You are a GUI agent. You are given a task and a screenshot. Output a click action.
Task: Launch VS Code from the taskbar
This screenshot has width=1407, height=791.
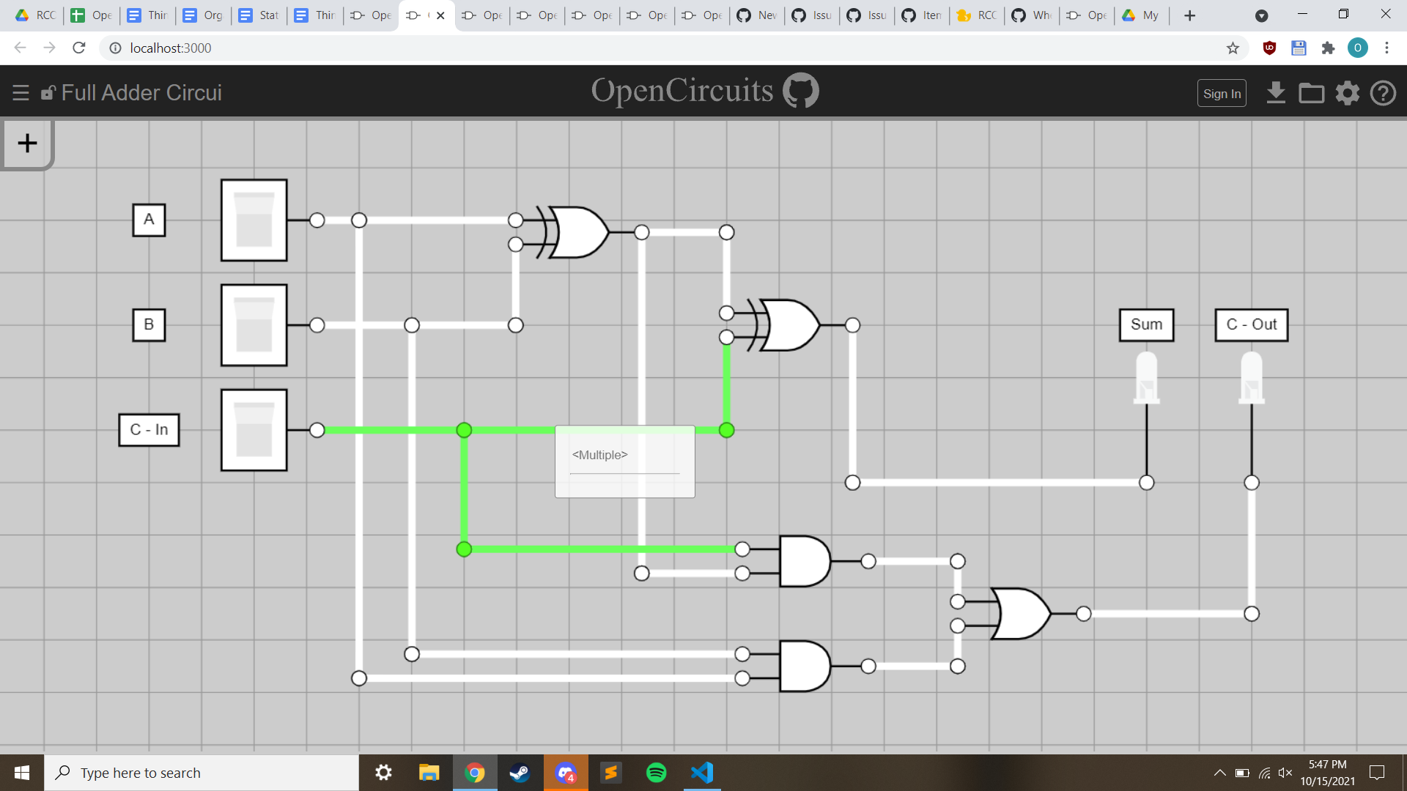click(x=702, y=773)
